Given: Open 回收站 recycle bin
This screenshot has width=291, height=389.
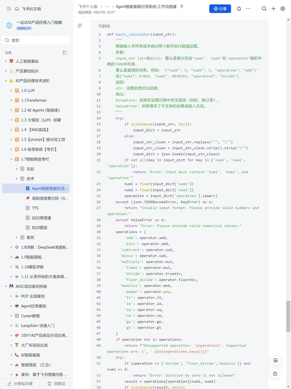Looking at the screenshot, I should coord(56,384).
